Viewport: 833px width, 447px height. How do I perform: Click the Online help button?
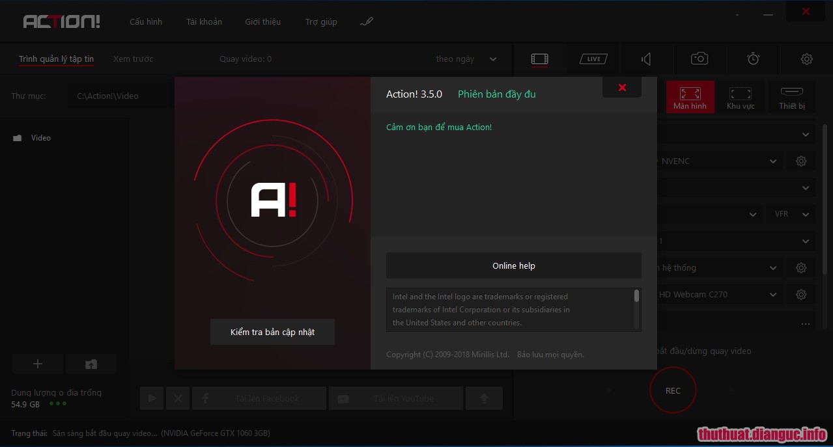click(514, 265)
